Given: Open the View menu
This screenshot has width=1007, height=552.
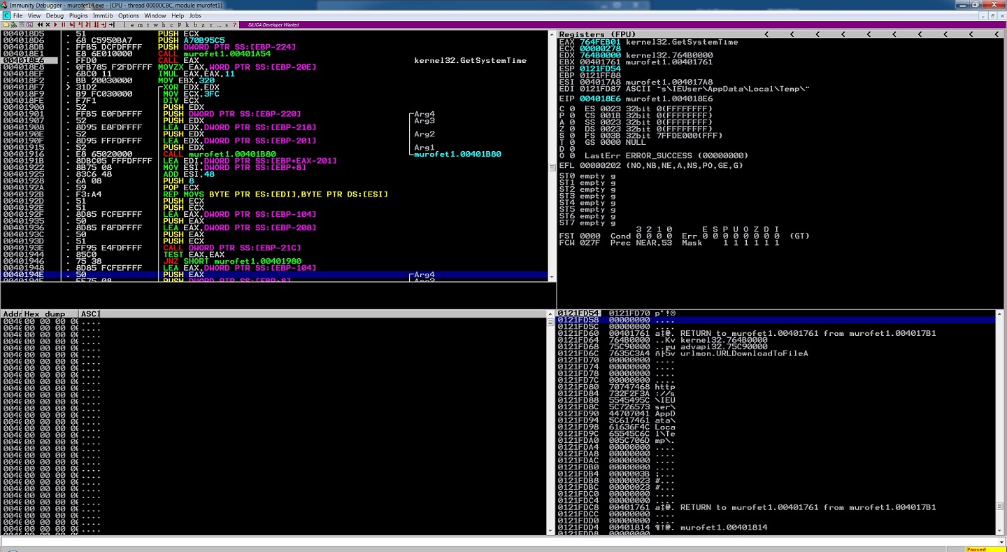Looking at the screenshot, I should tap(34, 15).
